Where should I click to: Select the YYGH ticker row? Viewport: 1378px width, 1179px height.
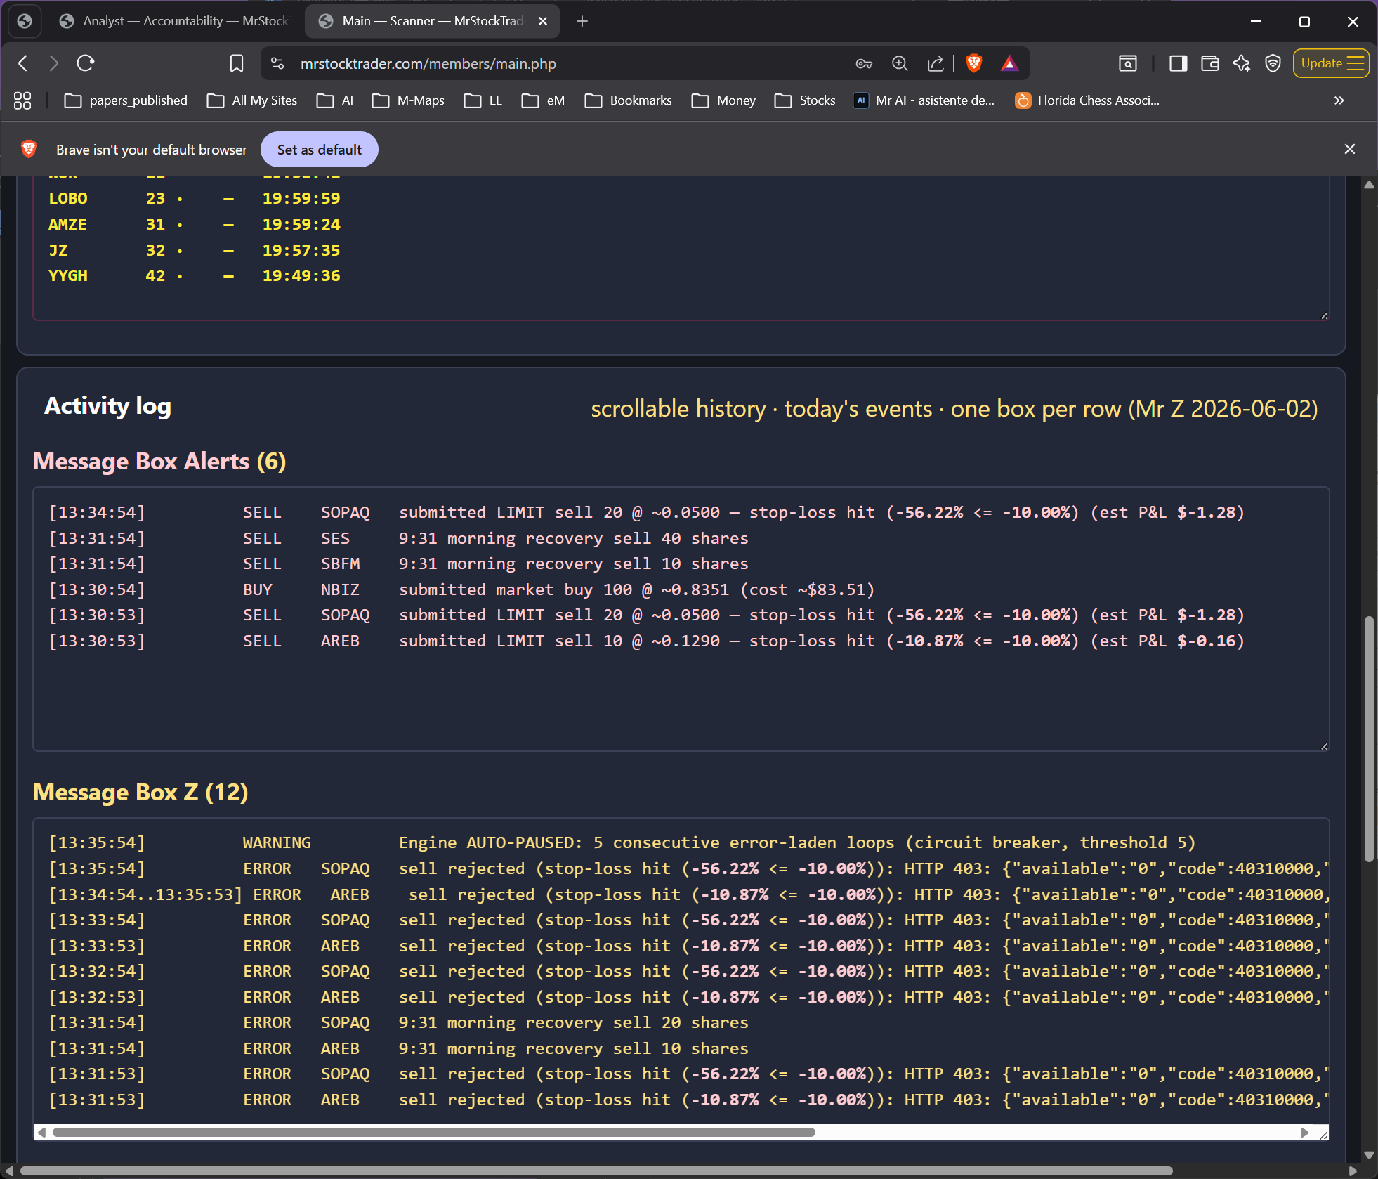tap(195, 276)
